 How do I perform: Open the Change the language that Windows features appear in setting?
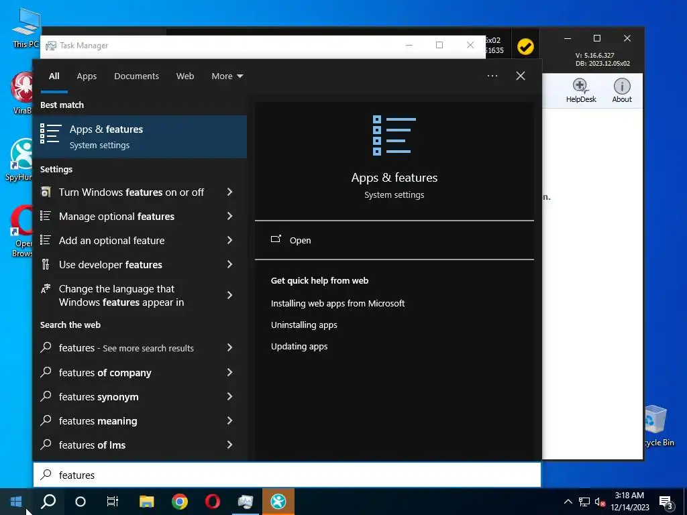[121, 296]
